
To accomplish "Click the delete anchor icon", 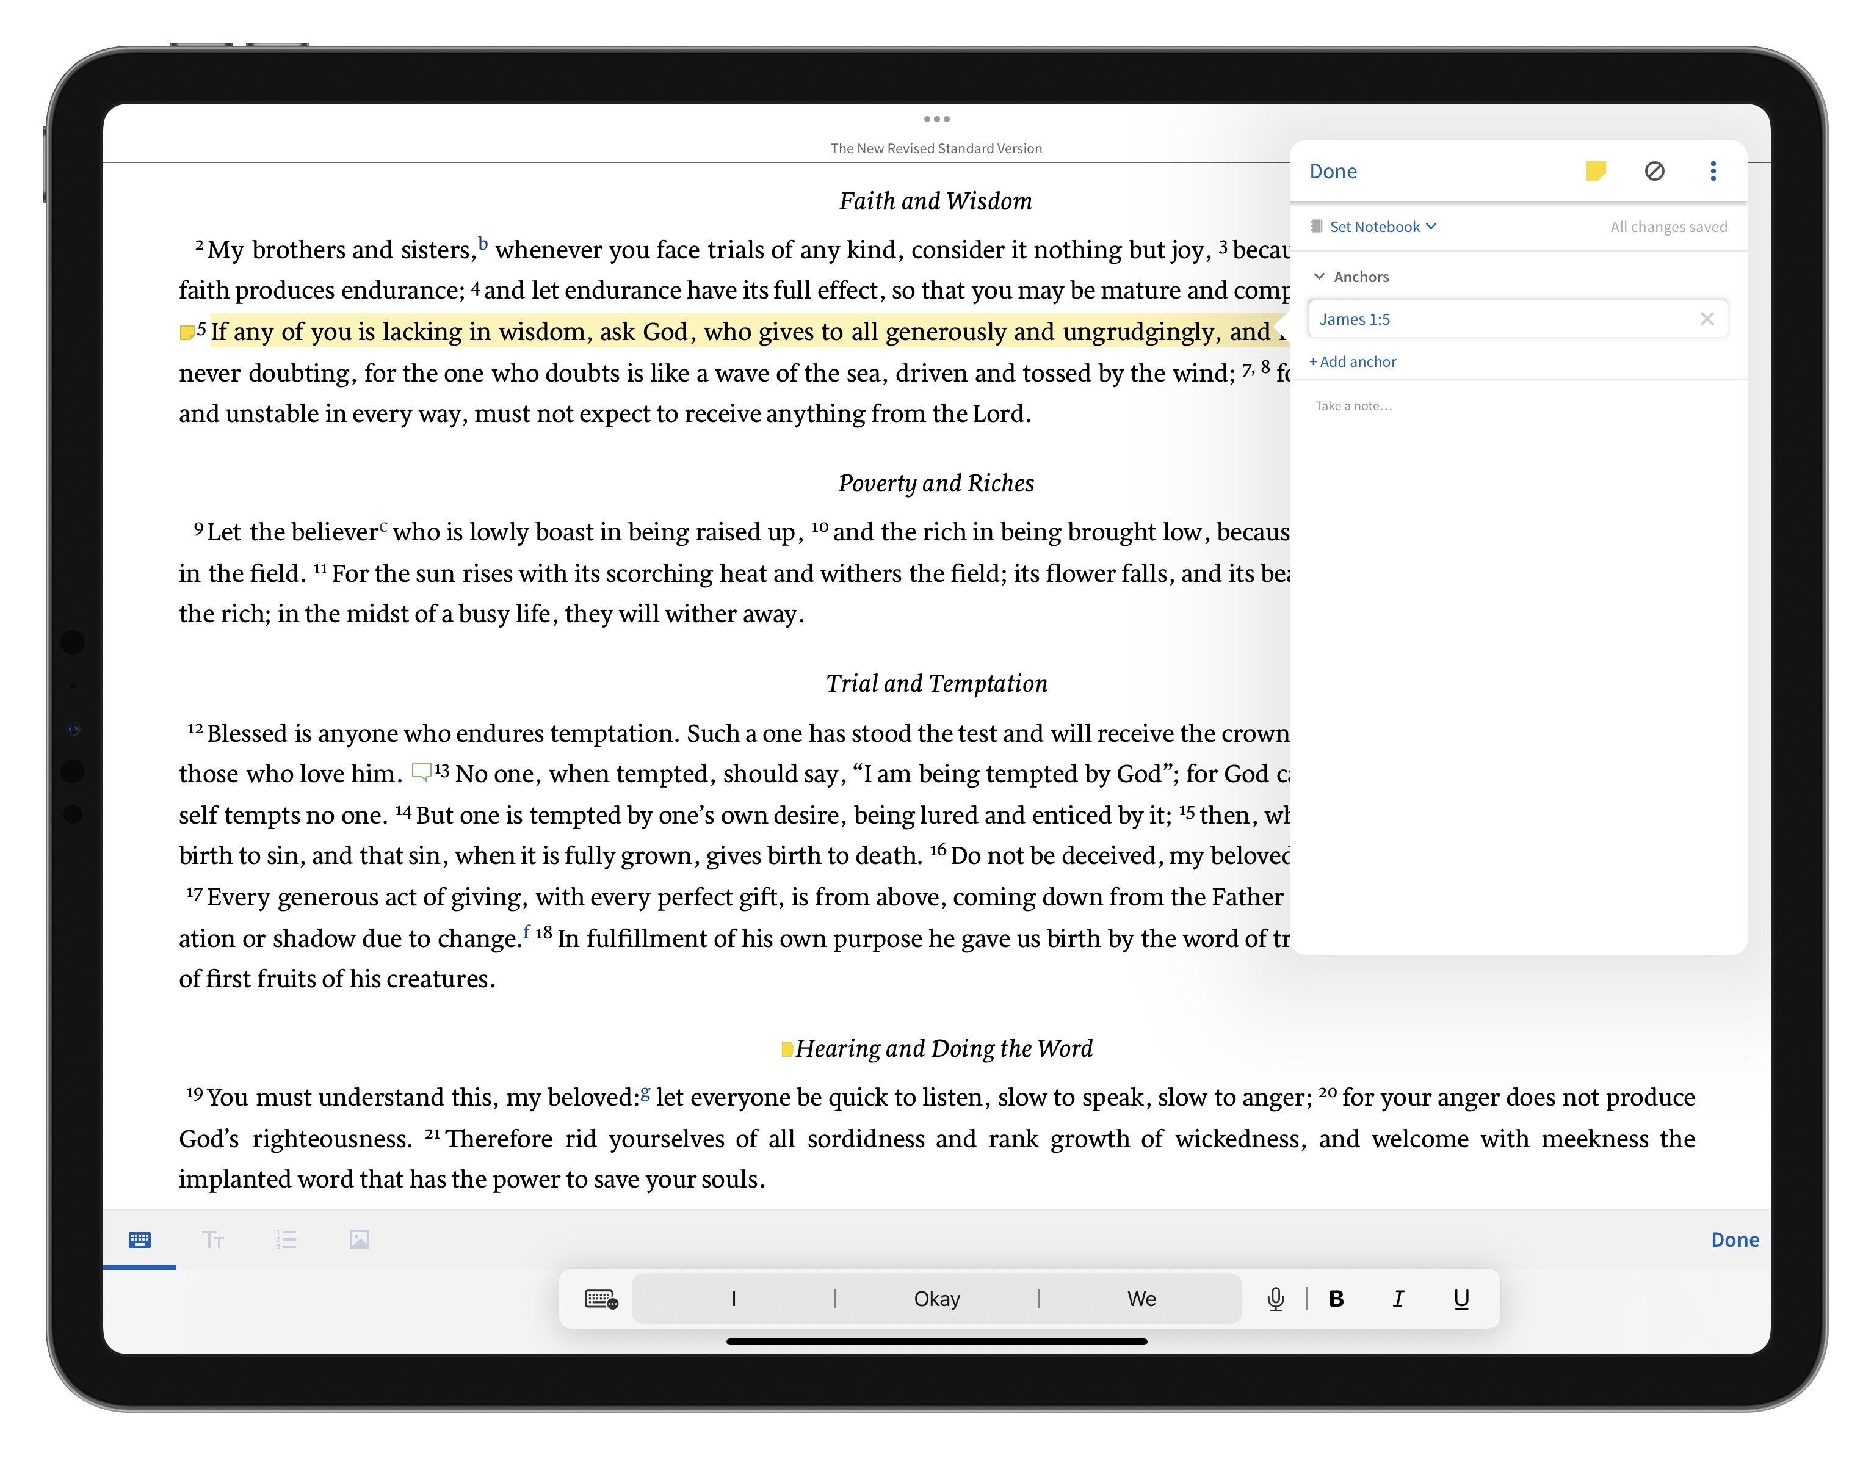I will tap(1707, 318).
